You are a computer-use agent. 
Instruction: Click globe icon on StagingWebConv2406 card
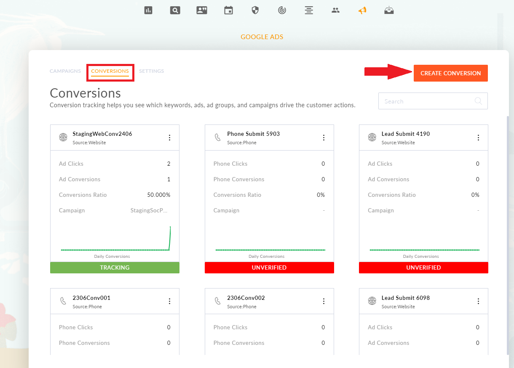(x=63, y=137)
